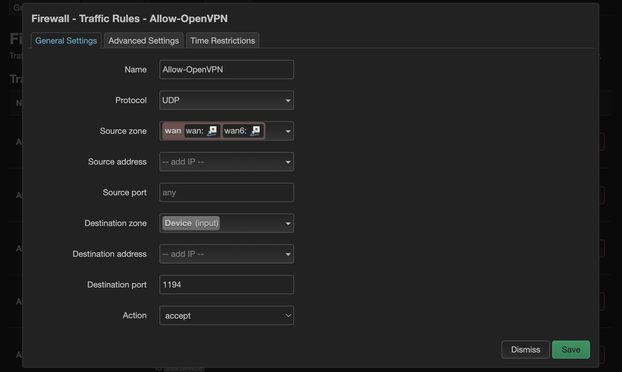This screenshot has width=622, height=372.
Task: Click the Source port input field
Action: point(226,192)
